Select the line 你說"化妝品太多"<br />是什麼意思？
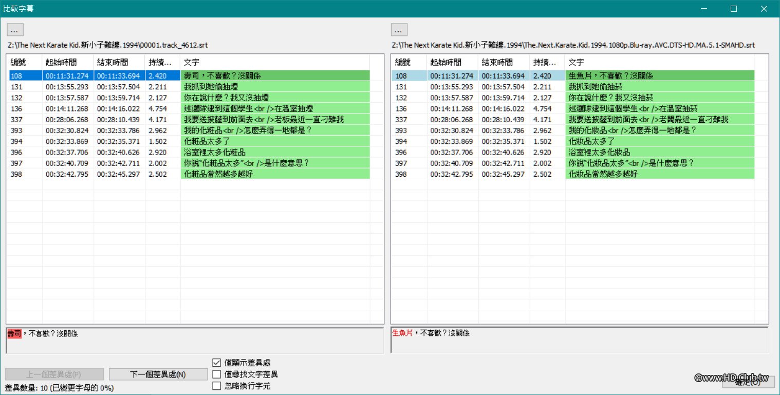This screenshot has width=780, height=395. [659, 163]
